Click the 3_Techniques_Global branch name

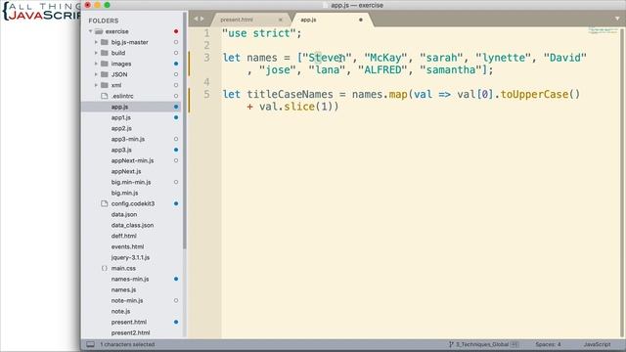[482, 344]
